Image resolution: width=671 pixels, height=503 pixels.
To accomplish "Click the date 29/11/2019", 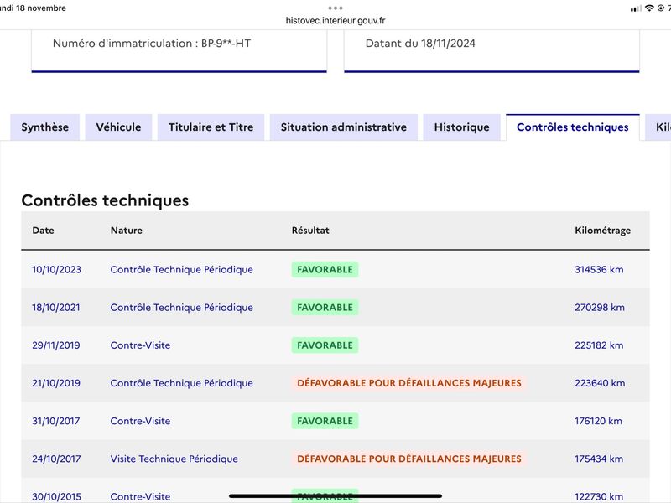I will (56, 345).
